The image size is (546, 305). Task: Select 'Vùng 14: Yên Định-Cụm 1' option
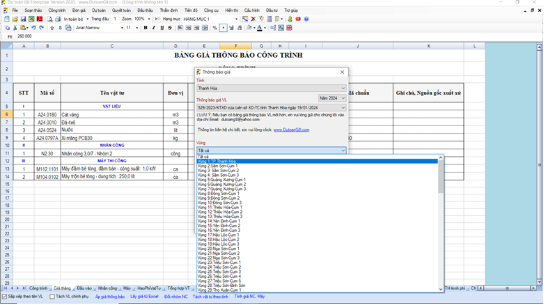[318, 221]
